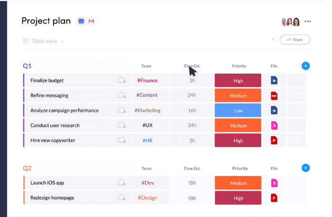The image size is (332, 217).
Task: Open the file attached to Launch iOS app
Action: click(x=274, y=183)
